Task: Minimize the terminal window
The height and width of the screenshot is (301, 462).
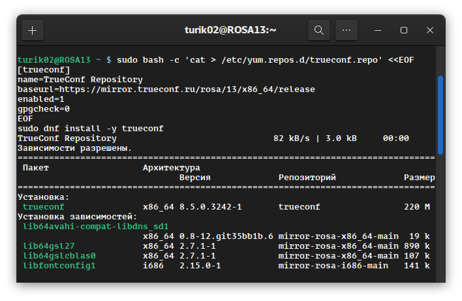Action: 378,30
